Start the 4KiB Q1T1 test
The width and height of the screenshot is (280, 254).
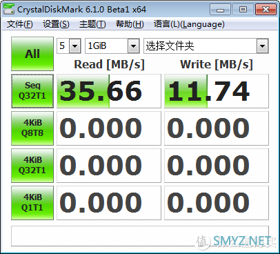[32, 203]
